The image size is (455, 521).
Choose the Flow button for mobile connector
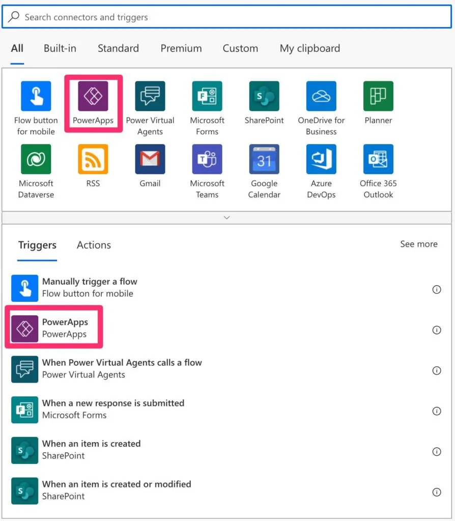pyautogui.click(x=36, y=96)
